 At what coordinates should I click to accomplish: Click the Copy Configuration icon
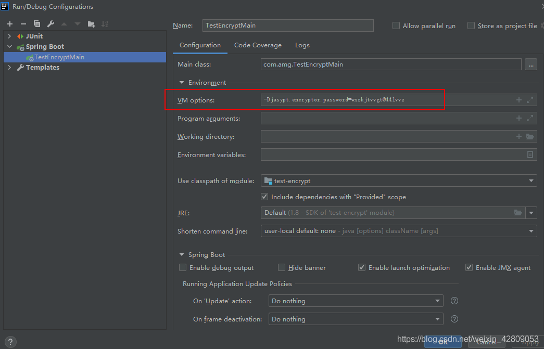(37, 24)
